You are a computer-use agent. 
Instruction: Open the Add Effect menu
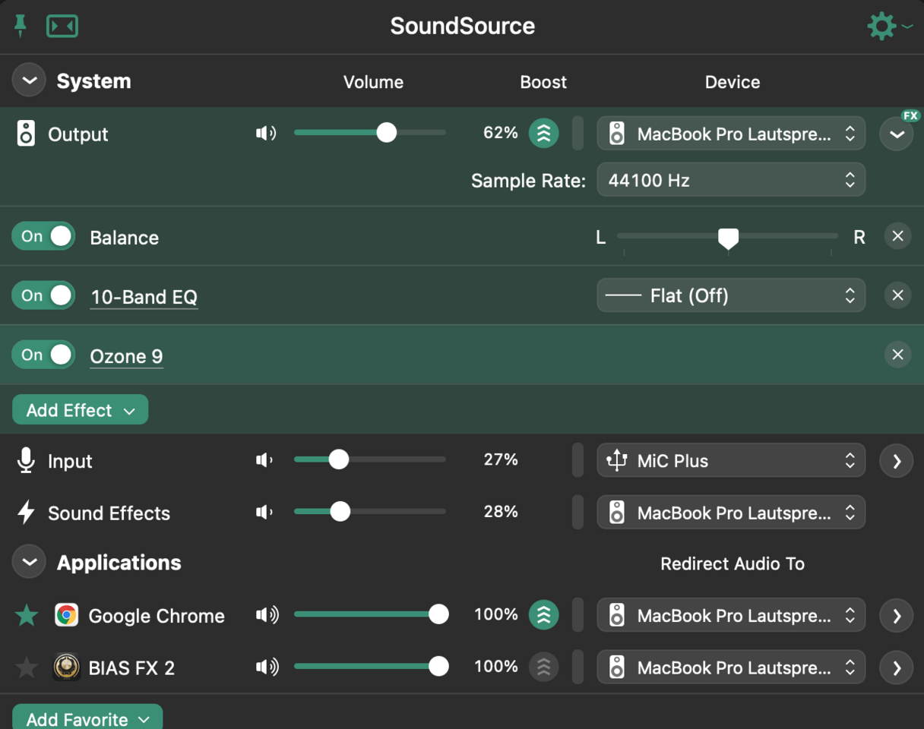[80, 410]
